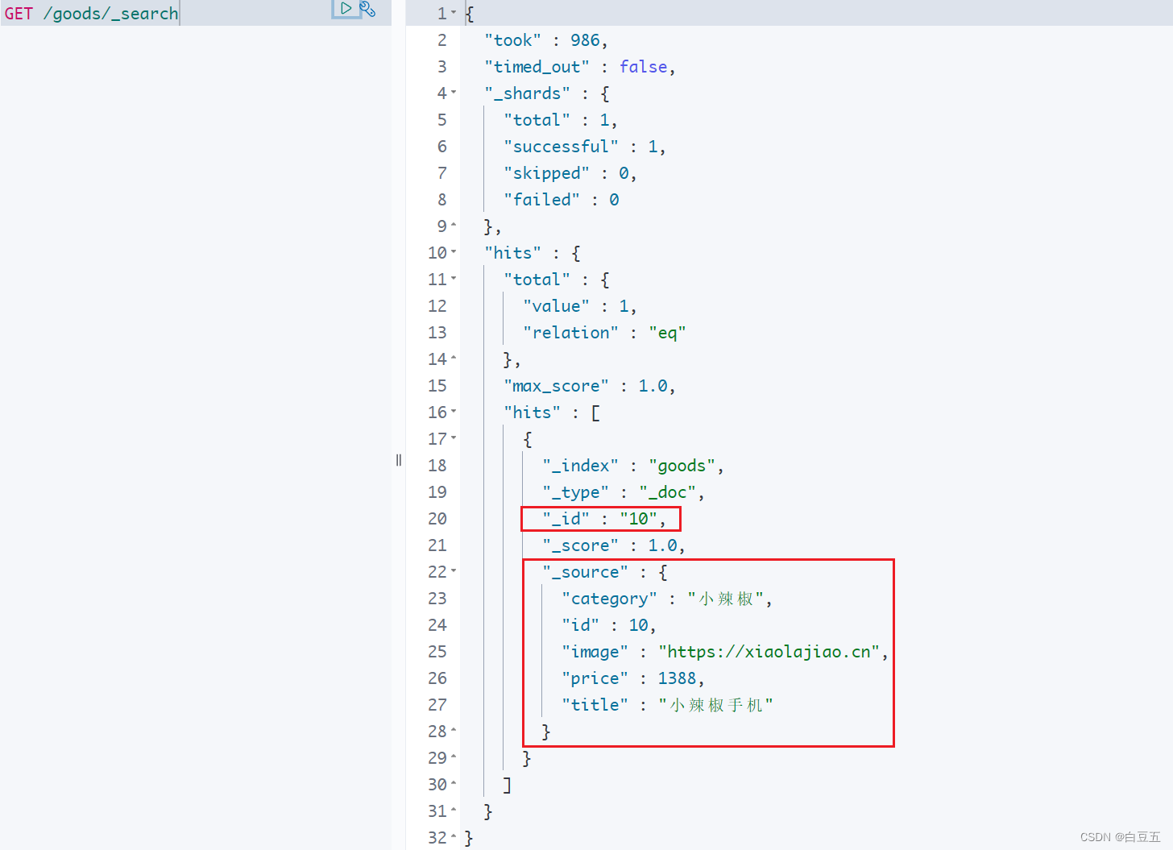Click line number 20 in the gutter

437,519
